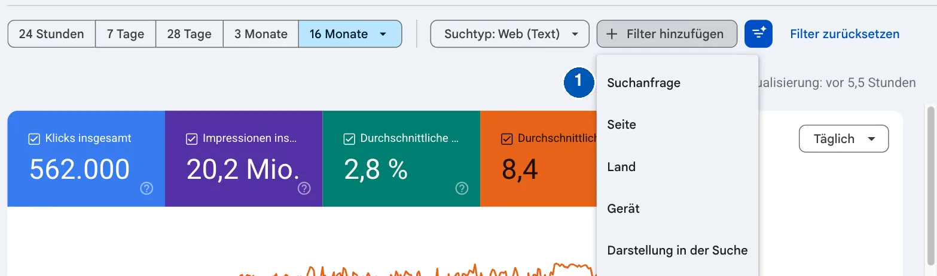Screen dimensions: 937x276
Task: Select the 7 Tage date range
Action: point(126,34)
